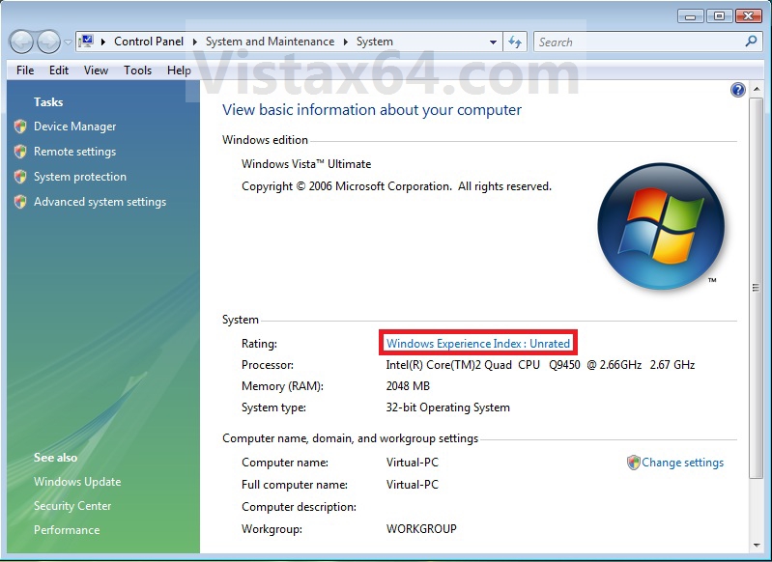Viewport: 772px width, 562px height.
Task: Click the Virtual-PC value beside Computer name
Action: [413, 463]
